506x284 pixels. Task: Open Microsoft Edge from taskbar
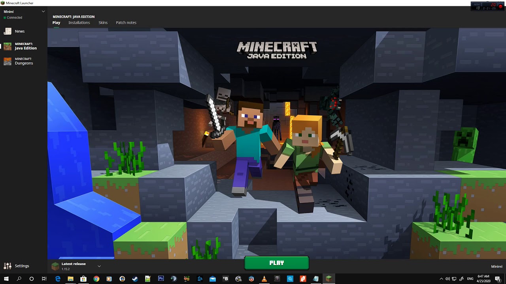(x=58, y=279)
